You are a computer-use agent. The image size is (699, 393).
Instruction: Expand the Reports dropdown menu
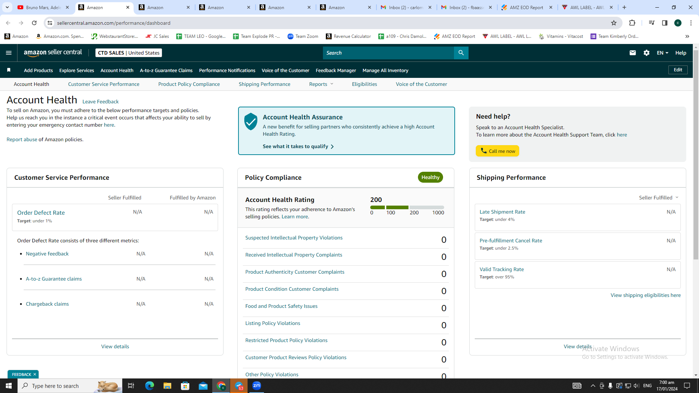[x=321, y=84]
